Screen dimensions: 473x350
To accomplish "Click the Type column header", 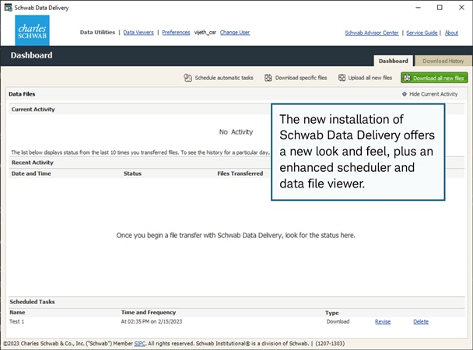I will coord(332,313).
